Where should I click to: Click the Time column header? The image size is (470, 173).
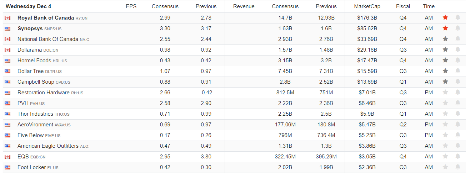click(429, 6)
